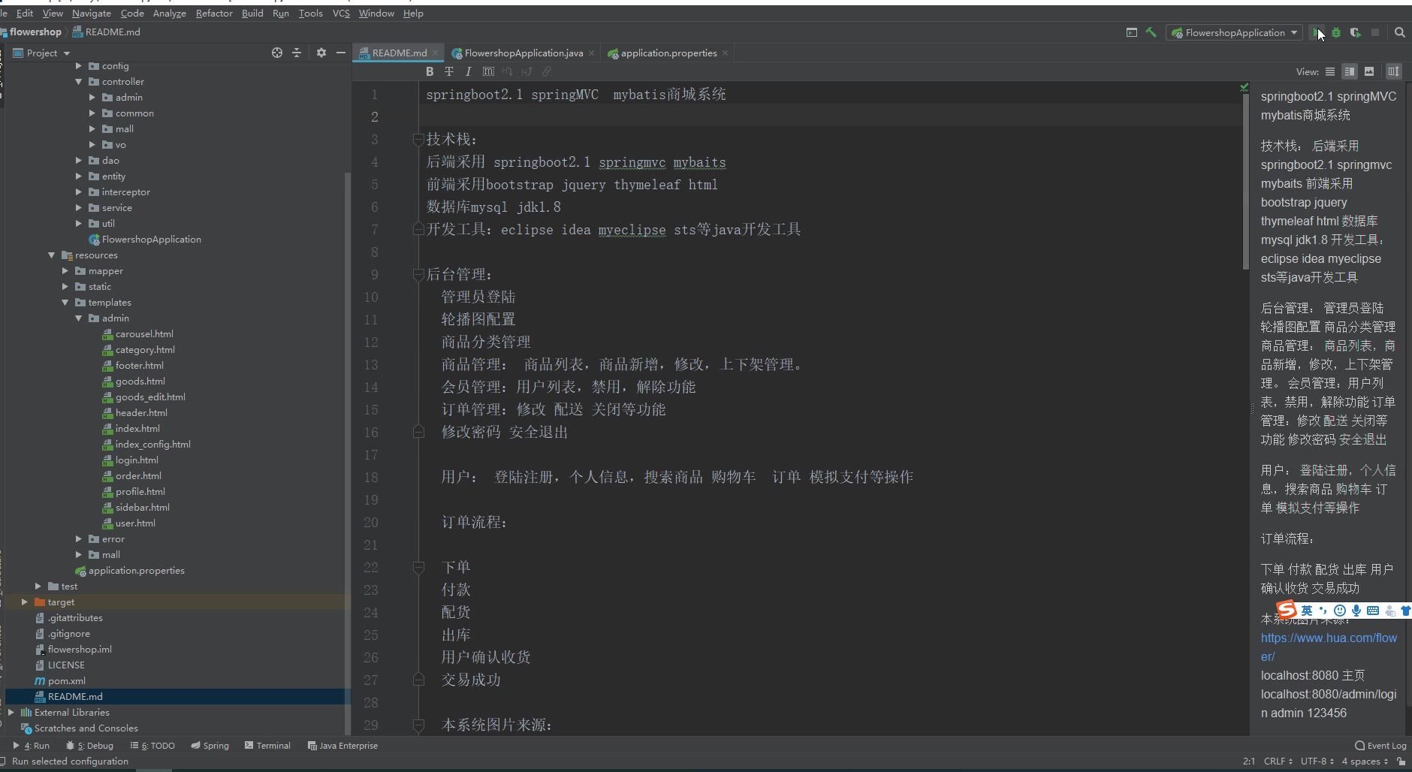Switch Sogou input to English/Chinese mode

1308,611
